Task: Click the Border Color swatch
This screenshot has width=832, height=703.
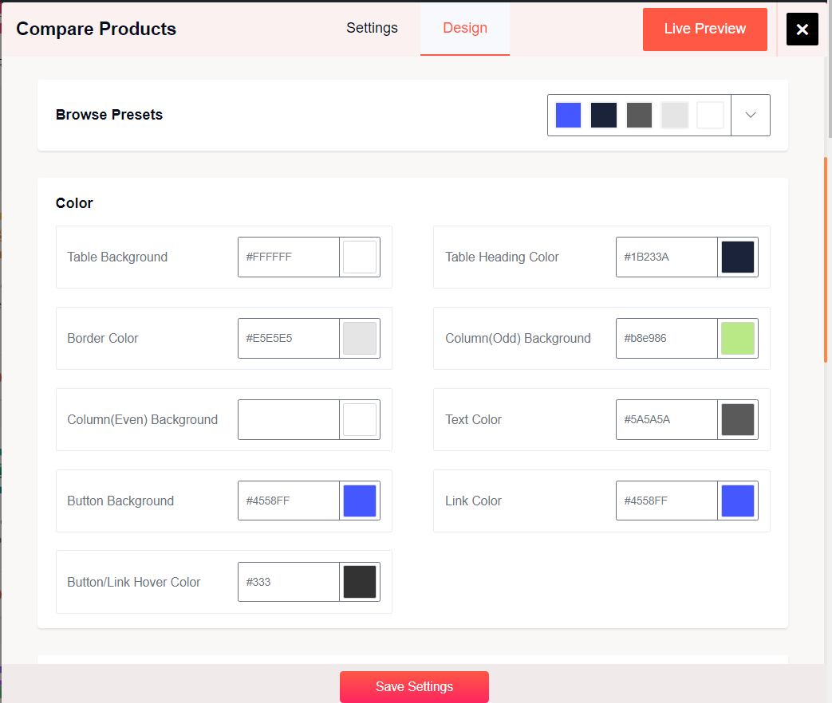Action: click(360, 338)
